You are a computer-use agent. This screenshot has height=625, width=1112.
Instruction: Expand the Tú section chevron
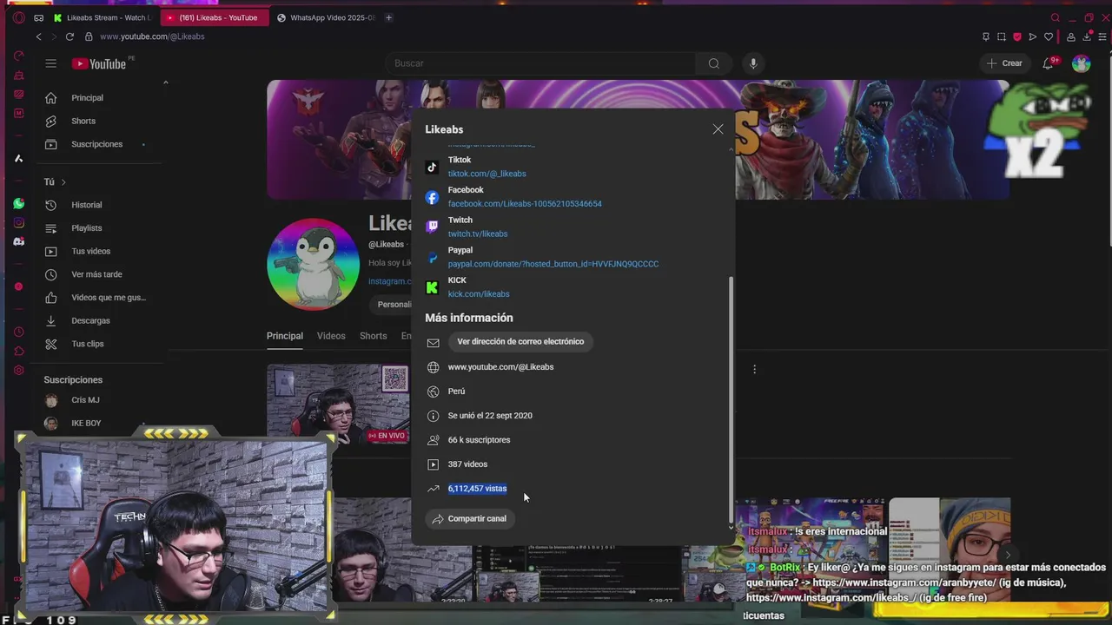point(63,182)
